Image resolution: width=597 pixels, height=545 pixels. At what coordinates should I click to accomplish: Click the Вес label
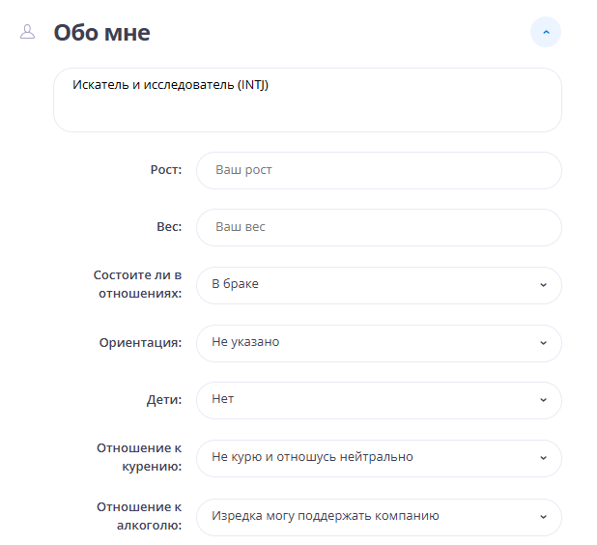click(169, 227)
